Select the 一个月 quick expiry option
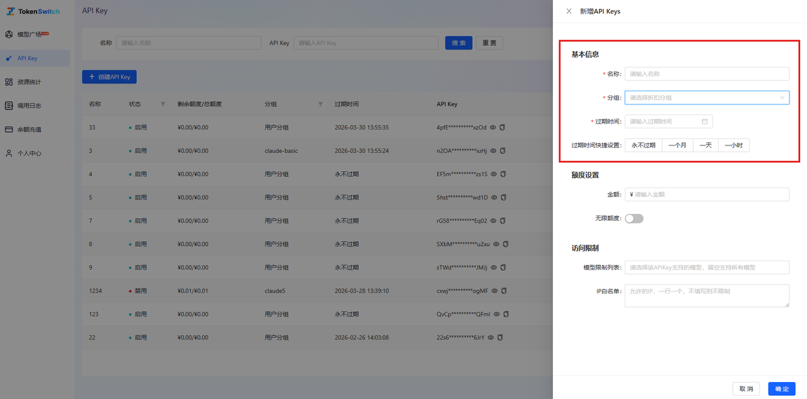The image size is (807, 399). [678, 145]
